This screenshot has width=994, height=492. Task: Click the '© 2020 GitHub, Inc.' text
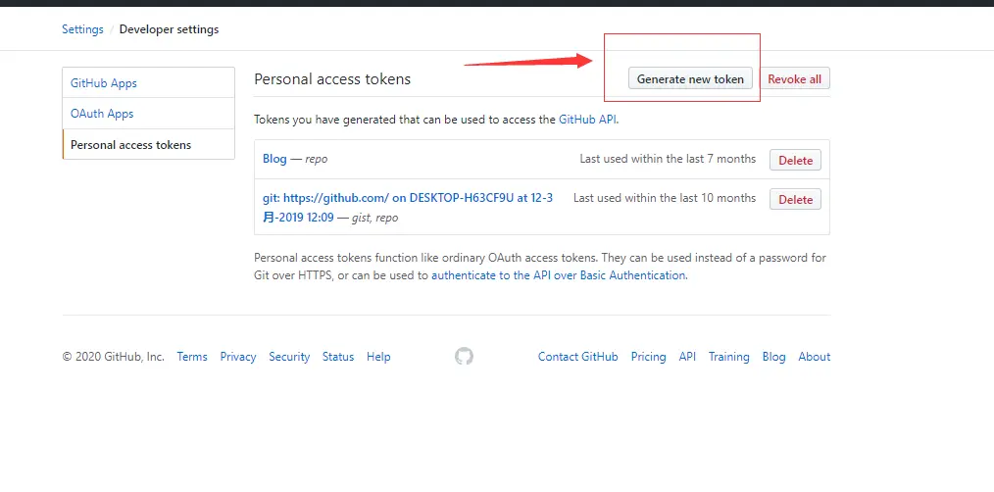pos(114,357)
